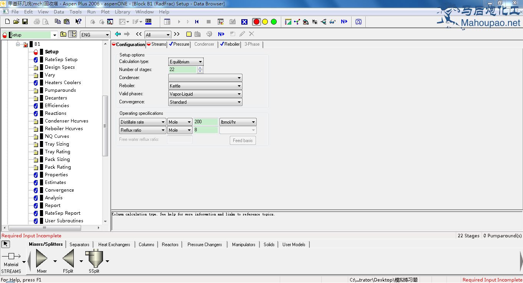Click the round aspenONE icon at toolbar end

[359, 22]
